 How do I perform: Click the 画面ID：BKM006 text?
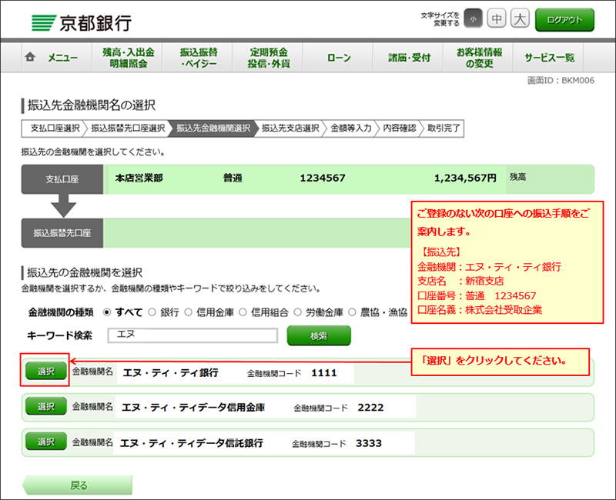pyautogui.click(x=561, y=81)
